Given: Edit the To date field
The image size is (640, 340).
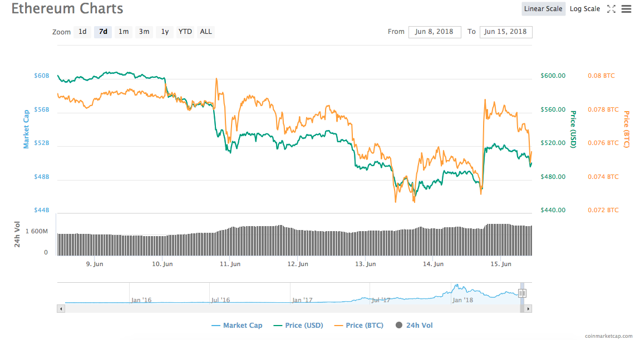Looking at the screenshot, I should pos(505,32).
